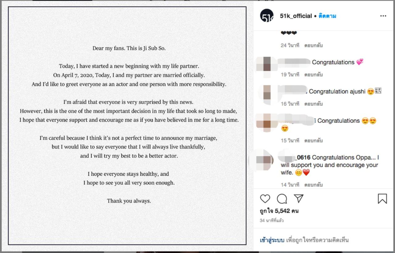Open comments with the speech bubble icon
The height and width of the screenshot is (253, 395).
click(282, 199)
